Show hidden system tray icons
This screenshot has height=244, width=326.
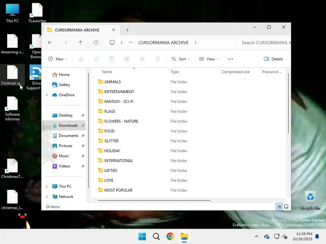point(257,236)
